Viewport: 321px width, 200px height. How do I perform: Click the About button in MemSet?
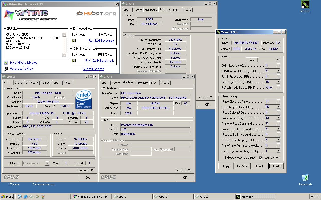click(x=259, y=166)
